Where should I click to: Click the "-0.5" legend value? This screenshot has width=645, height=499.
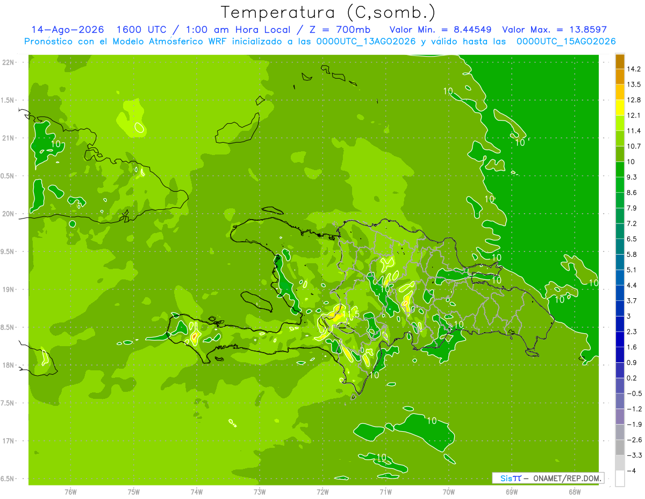[x=634, y=393]
